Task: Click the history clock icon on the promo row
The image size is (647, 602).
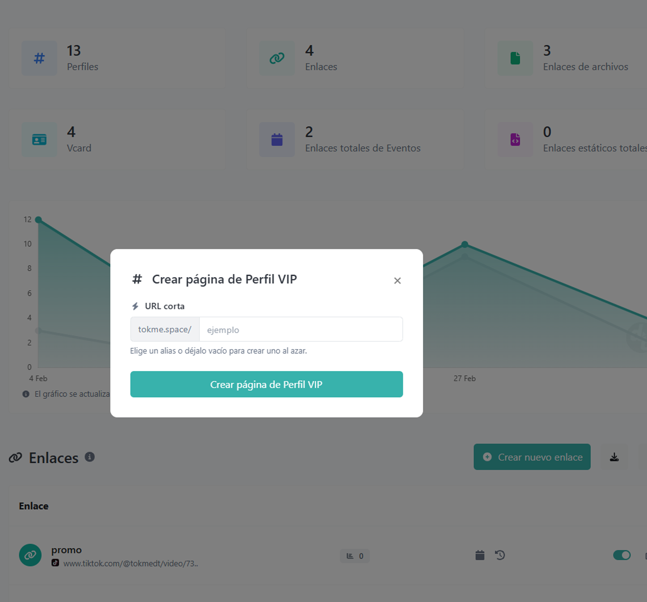Action: pos(500,555)
